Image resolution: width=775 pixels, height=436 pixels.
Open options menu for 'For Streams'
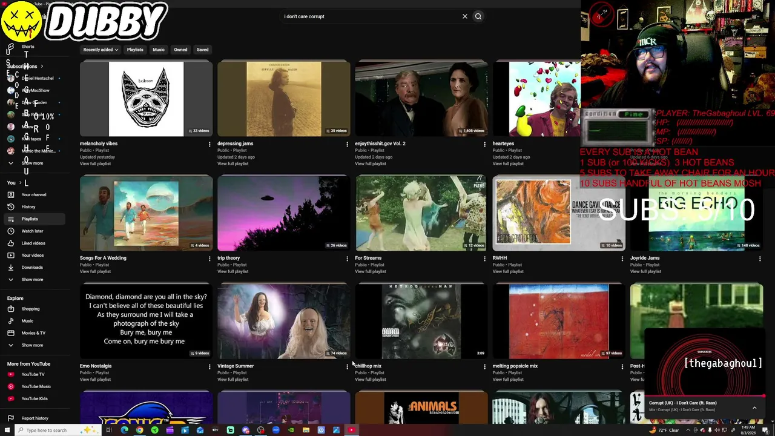[484, 259]
